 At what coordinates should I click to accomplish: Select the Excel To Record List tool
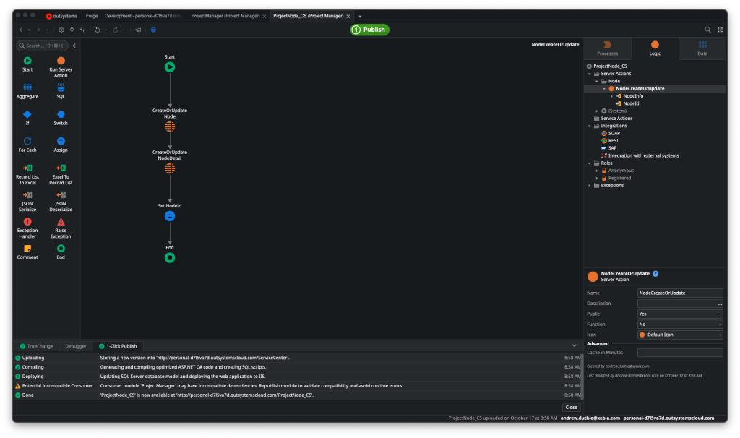tap(61, 174)
